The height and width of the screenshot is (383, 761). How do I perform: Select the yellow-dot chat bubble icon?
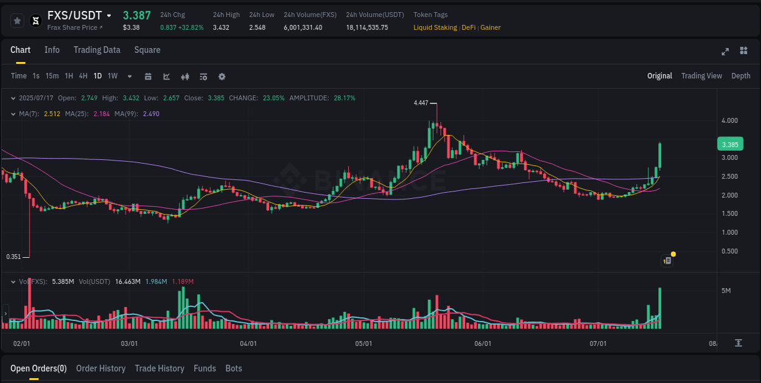coord(667,260)
